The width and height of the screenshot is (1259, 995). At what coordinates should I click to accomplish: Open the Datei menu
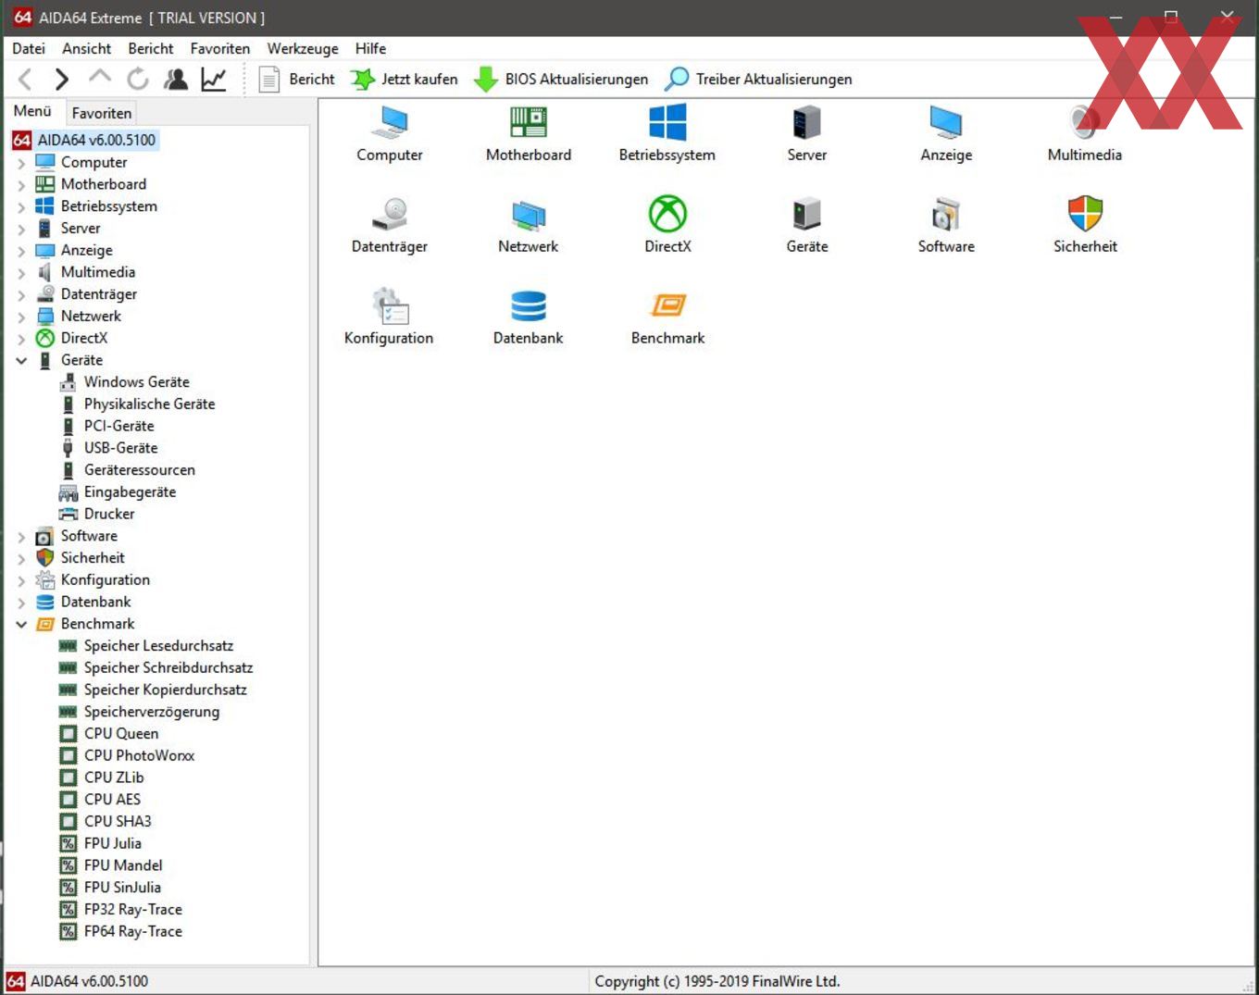click(x=29, y=48)
